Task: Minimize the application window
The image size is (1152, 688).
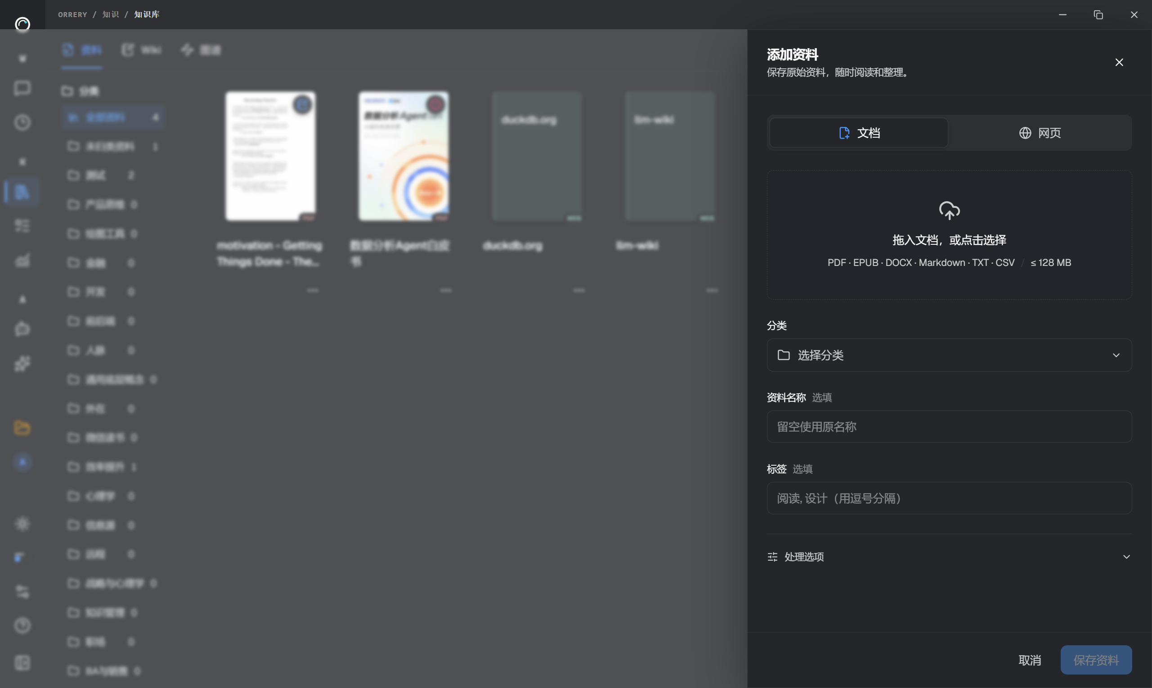Action: tap(1062, 14)
